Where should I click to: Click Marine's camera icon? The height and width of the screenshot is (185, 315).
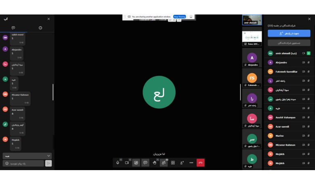304,136
